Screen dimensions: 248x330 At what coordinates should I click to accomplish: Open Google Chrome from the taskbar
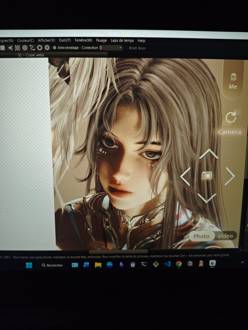point(179,264)
